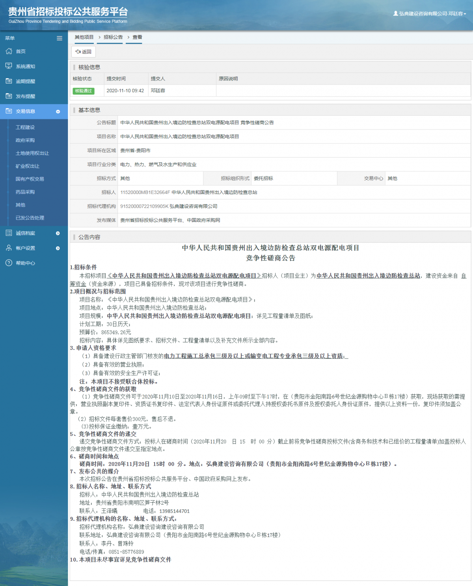Click the home icon beside 首页
473x586 pixels.
(9, 51)
